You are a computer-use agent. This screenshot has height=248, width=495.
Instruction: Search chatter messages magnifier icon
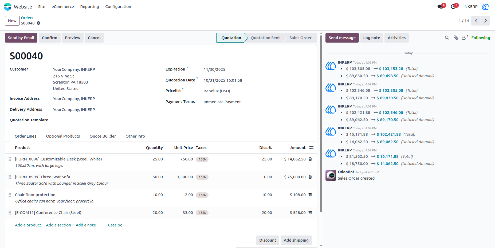tap(447, 38)
